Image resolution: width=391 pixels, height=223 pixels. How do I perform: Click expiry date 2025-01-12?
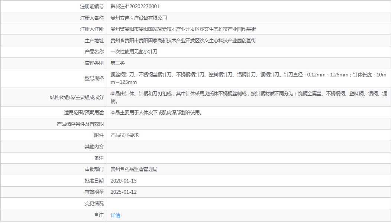(123, 192)
